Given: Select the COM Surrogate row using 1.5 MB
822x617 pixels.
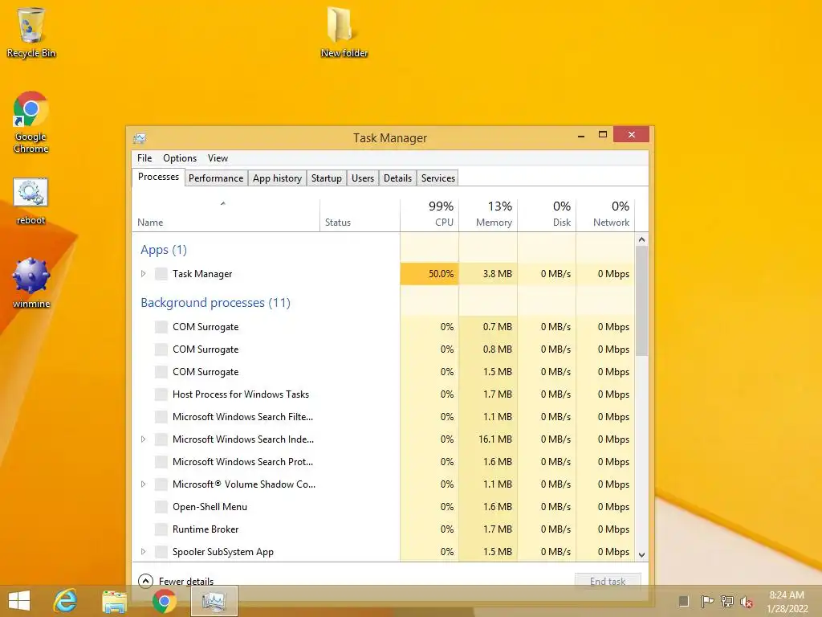Looking at the screenshot, I should click(383, 372).
